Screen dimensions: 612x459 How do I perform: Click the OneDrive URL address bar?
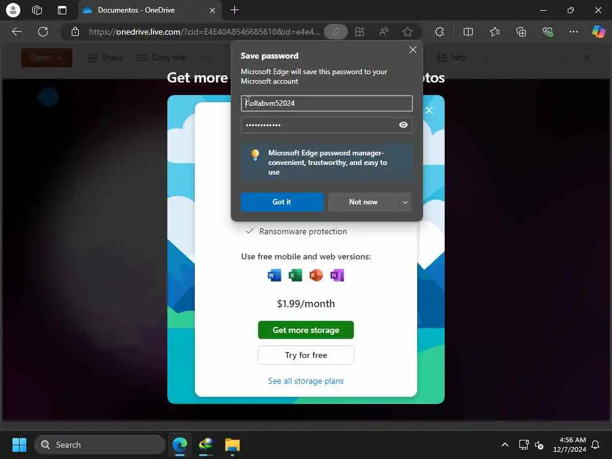(x=204, y=32)
